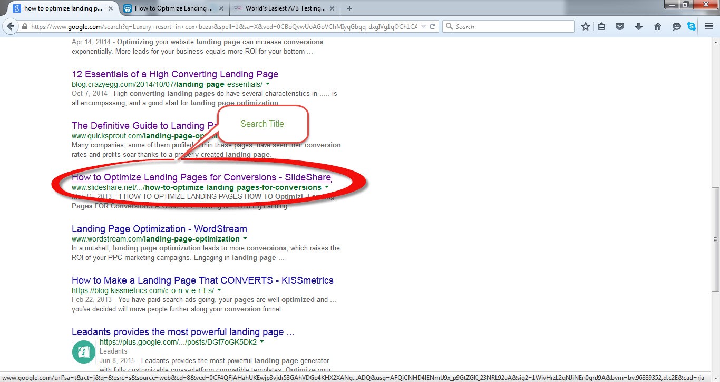Open the Firefox hamburger menu

tap(709, 26)
